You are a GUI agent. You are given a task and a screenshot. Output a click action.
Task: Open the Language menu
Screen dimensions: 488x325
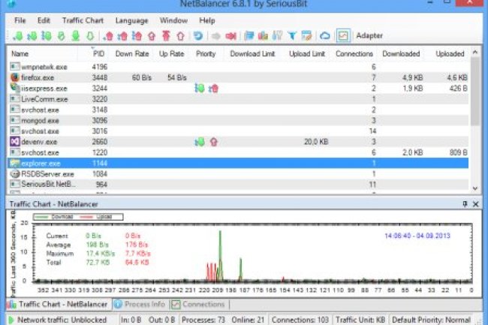coord(132,20)
